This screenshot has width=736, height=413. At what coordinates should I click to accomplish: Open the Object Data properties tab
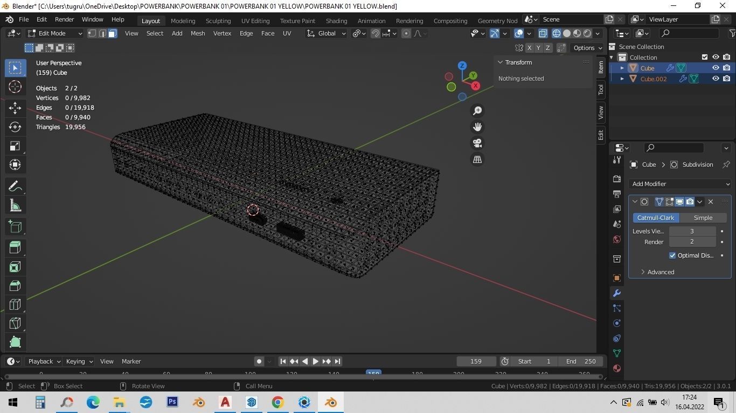(617, 353)
